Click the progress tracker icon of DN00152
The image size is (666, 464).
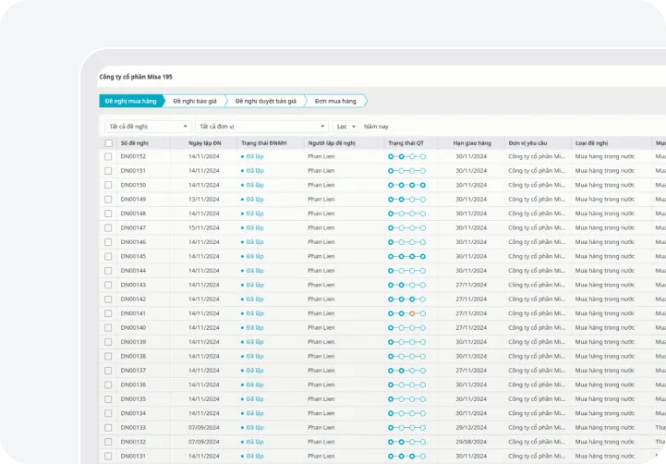(x=406, y=156)
